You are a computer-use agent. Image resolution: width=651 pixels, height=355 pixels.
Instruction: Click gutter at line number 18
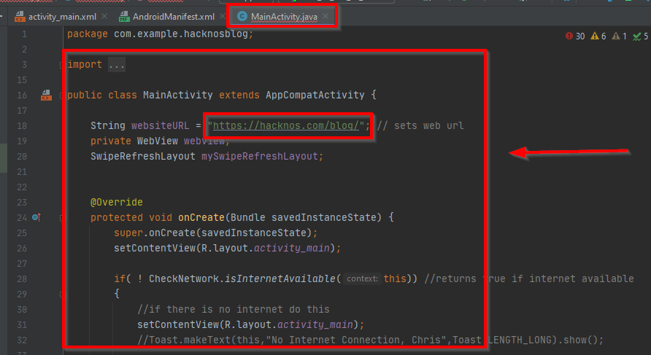[22, 125]
